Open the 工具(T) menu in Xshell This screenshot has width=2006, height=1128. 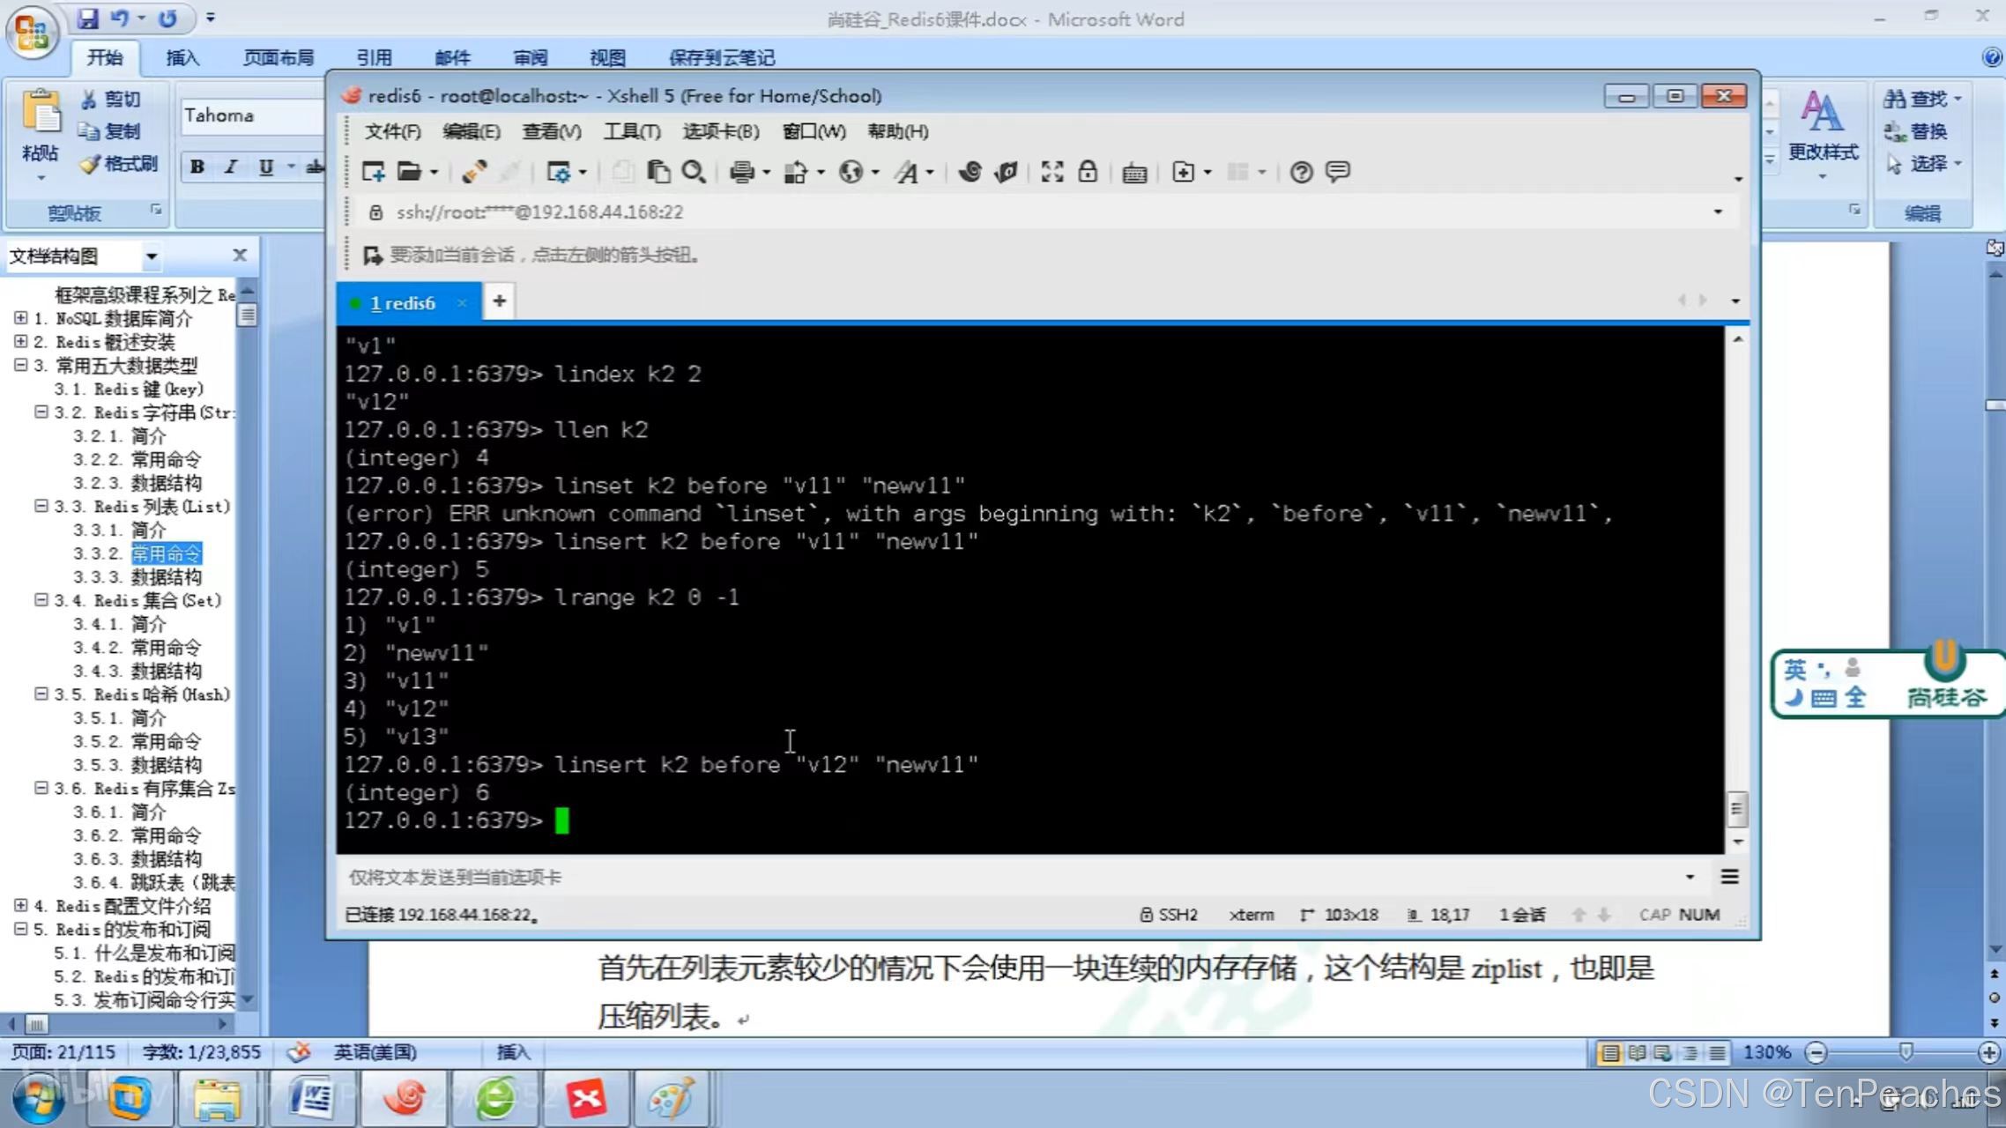pos(631,131)
